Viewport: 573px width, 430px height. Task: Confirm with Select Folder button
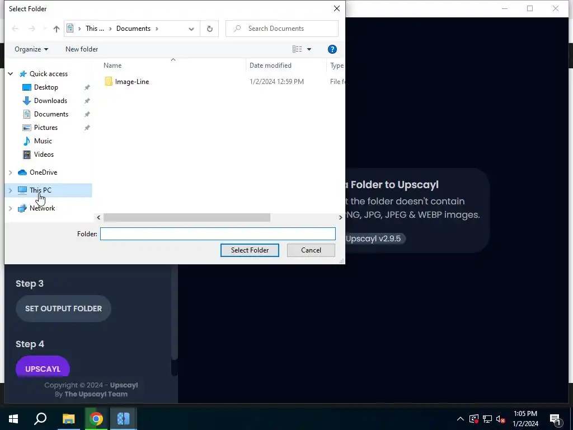250,250
